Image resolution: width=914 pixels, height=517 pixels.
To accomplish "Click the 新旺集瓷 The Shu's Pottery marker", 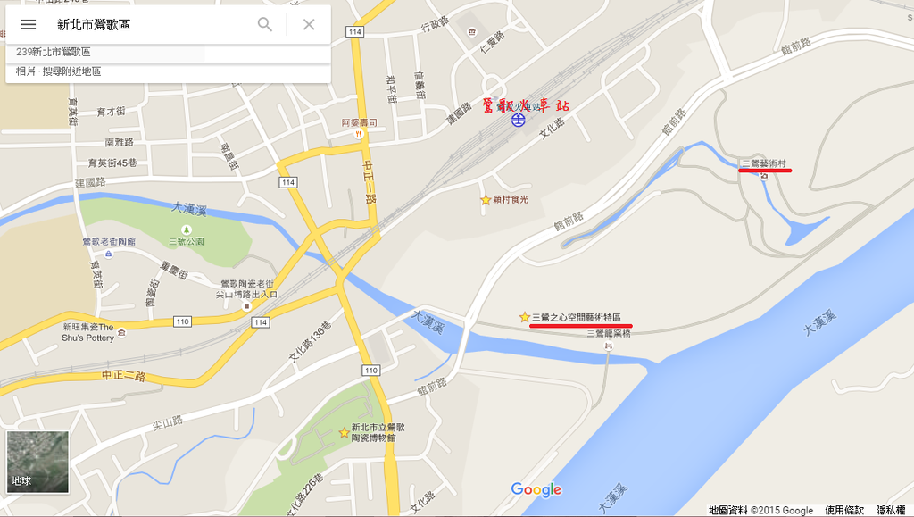I will click(121, 332).
